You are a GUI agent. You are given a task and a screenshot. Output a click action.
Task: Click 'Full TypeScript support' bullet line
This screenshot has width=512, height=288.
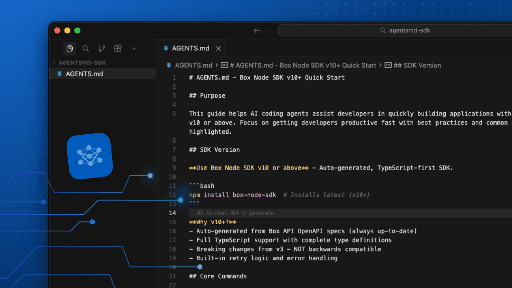pyautogui.click(x=290, y=240)
